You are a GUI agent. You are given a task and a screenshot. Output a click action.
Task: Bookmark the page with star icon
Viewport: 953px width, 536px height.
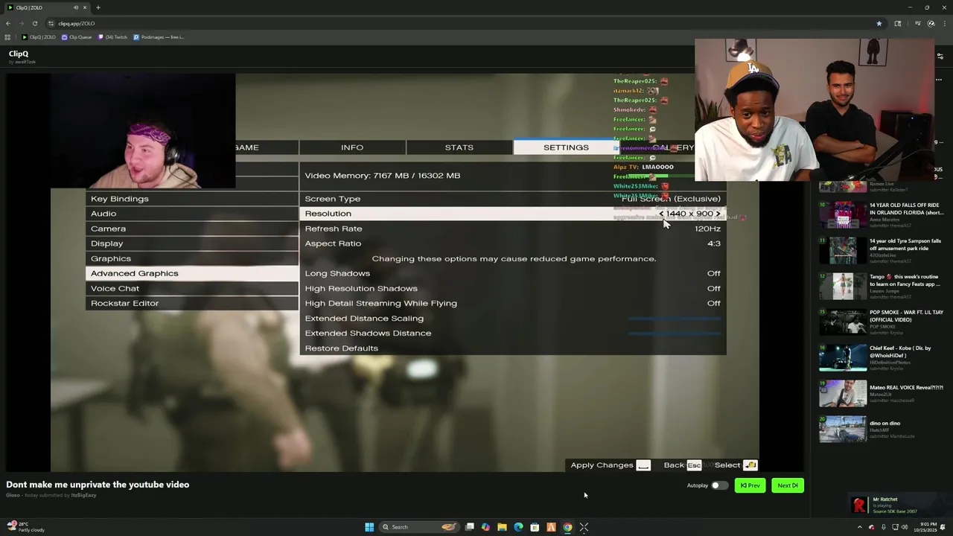coord(879,23)
